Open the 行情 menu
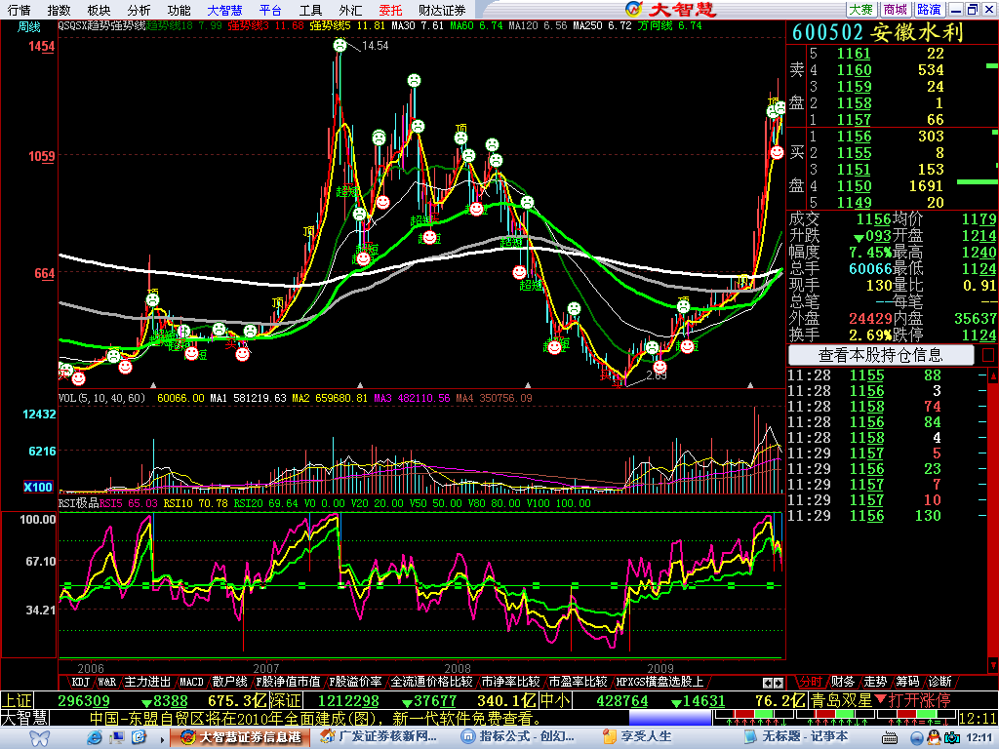The image size is (999, 749). click(20, 10)
